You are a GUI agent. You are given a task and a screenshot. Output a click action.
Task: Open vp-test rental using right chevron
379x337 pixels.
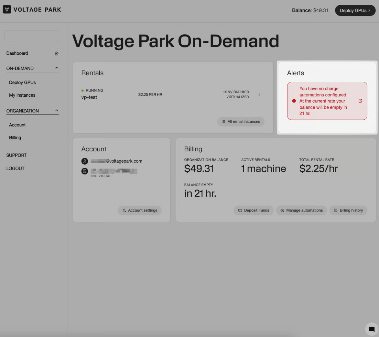[x=259, y=94]
